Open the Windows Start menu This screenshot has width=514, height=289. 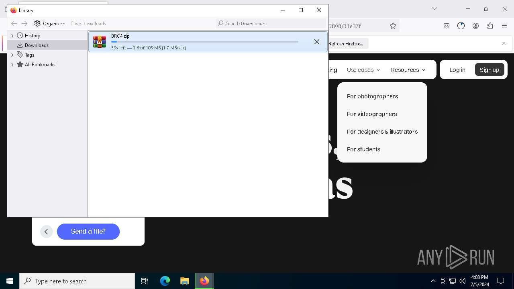point(10,281)
